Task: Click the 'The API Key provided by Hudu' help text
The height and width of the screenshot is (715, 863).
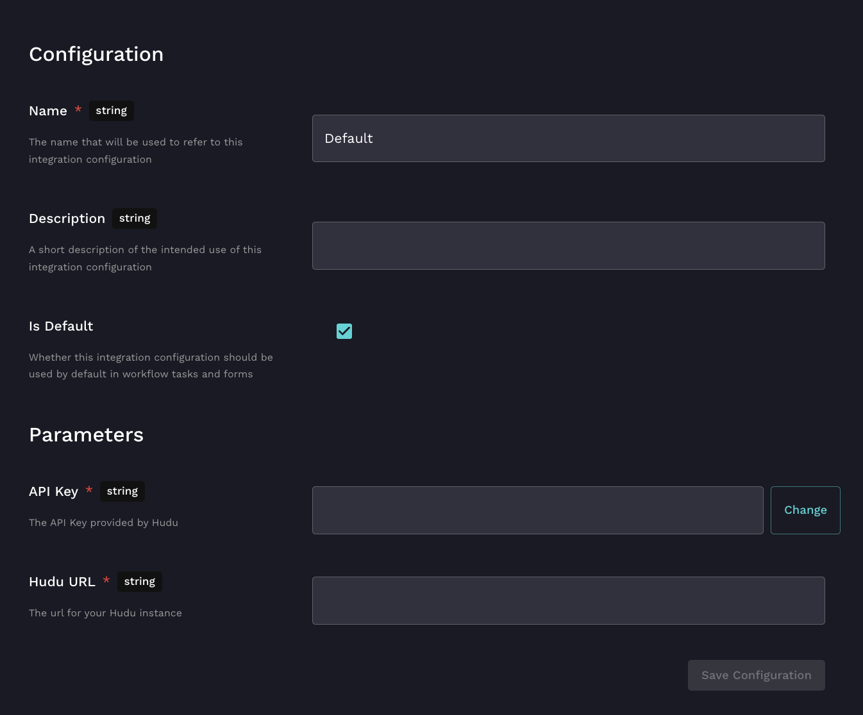Action: tap(103, 523)
